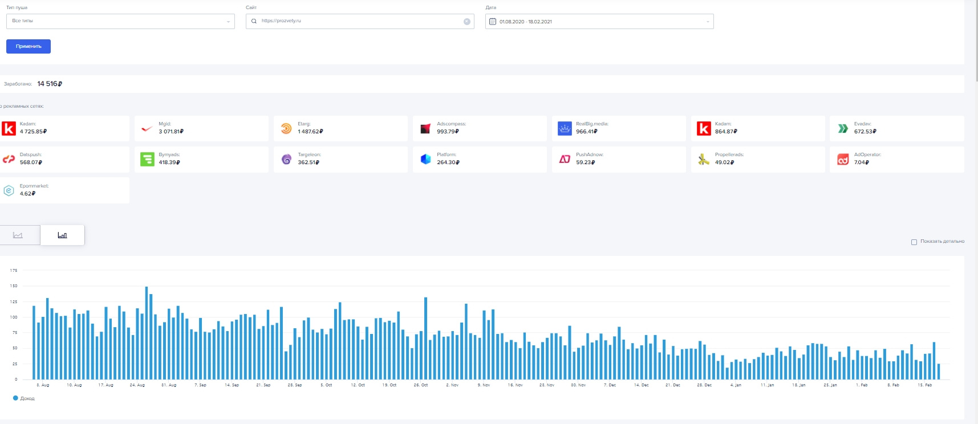Click the Propellerads network icon
The height and width of the screenshot is (424, 978).
point(704,160)
